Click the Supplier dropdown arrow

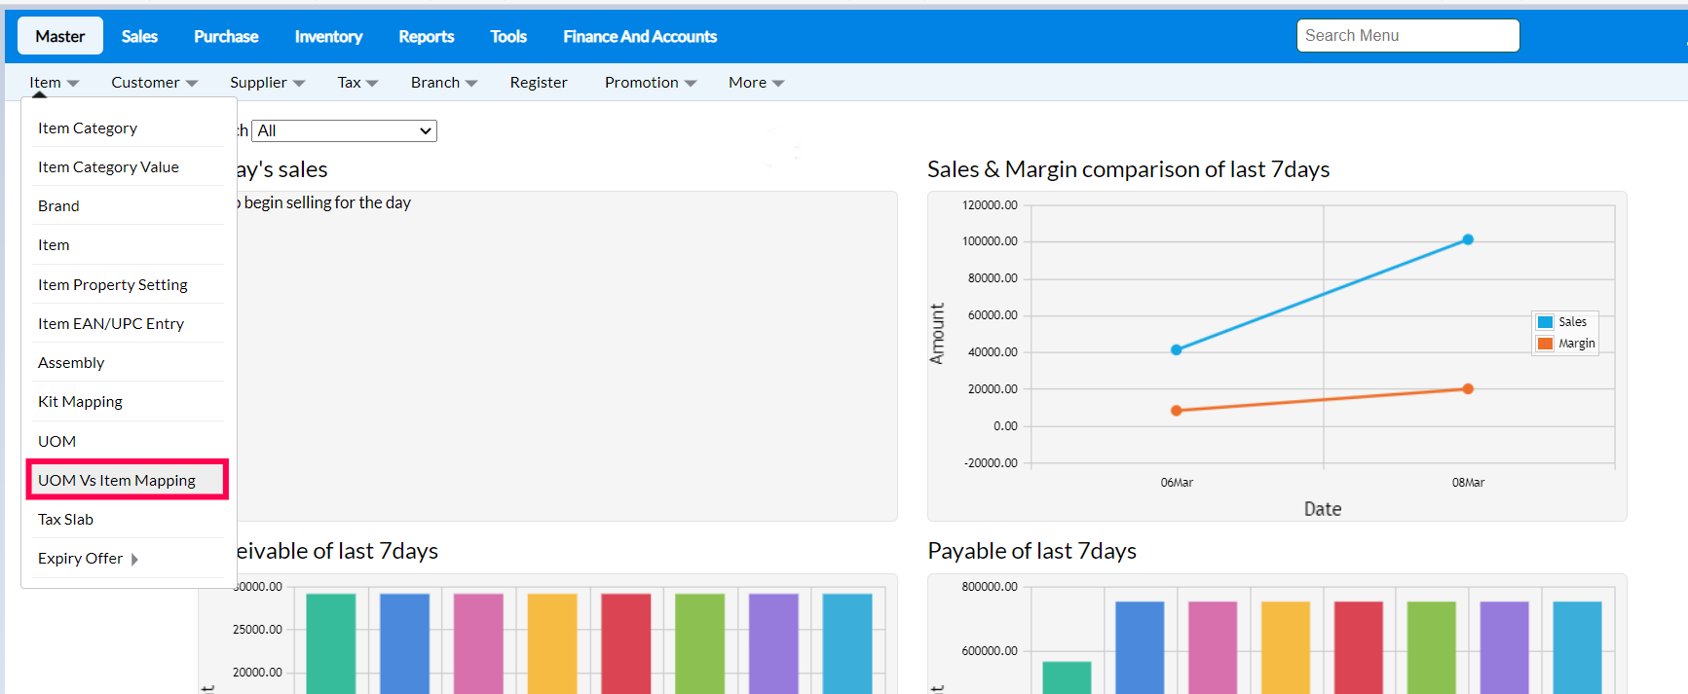299,84
